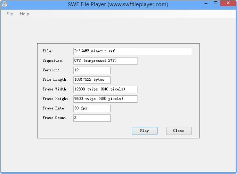Click the File Length field
Viewport: 237px width, 174px height.
(x=92, y=80)
